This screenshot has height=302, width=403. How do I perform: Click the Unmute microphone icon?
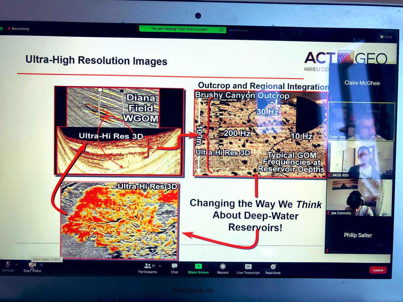point(8,265)
